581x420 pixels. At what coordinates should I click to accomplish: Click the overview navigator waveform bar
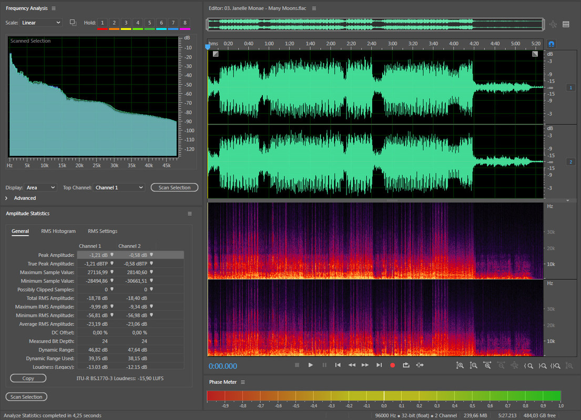coord(375,25)
